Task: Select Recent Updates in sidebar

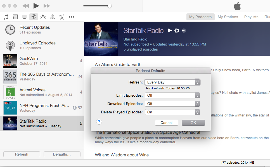Action: (x=42, y=30)
